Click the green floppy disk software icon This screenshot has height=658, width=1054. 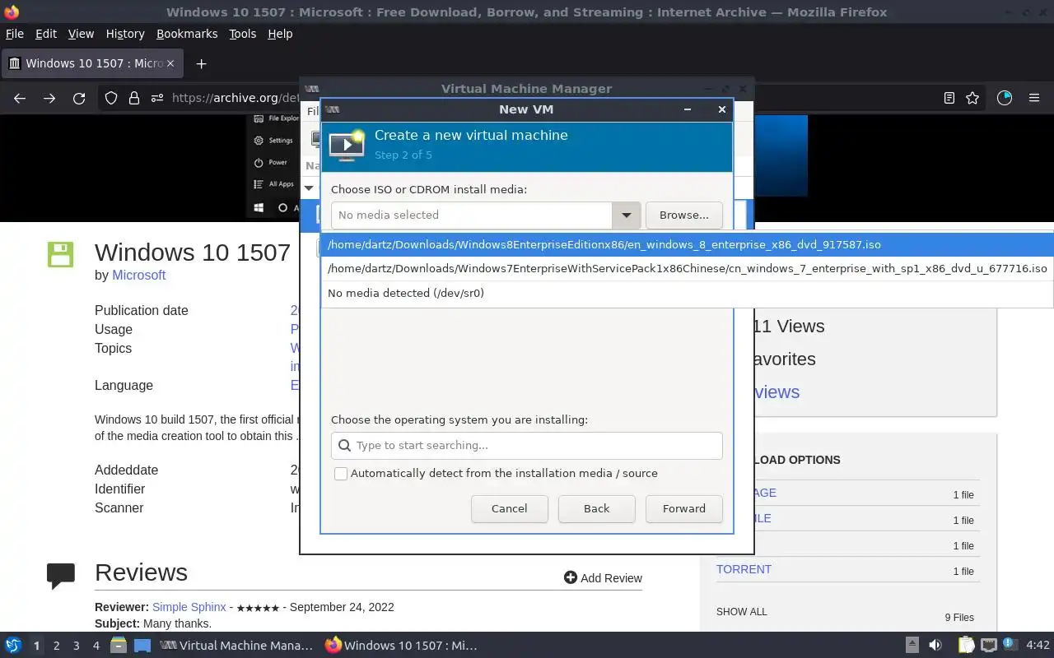pyautogui.click(x=60, y=254)
